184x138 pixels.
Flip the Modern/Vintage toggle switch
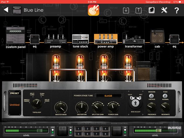152,96
